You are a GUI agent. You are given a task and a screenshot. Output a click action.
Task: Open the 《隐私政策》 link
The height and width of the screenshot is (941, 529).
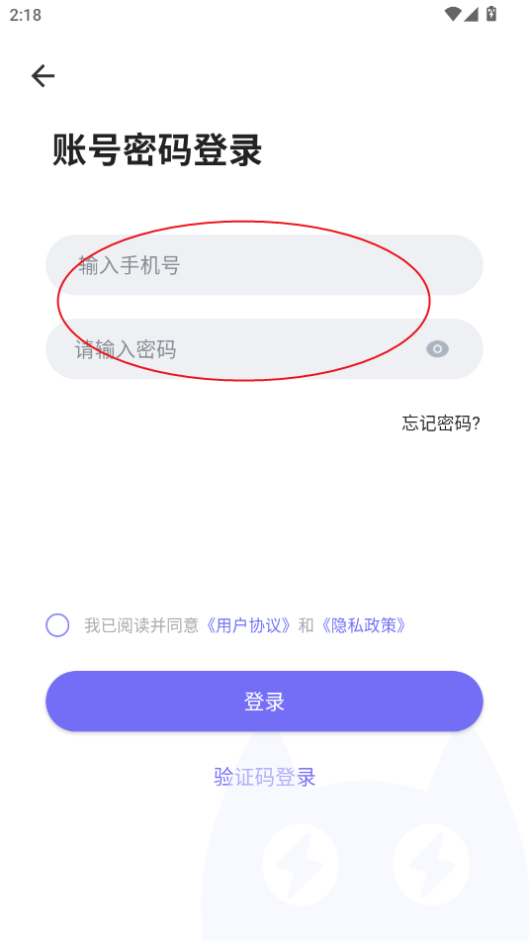point(364,626)
